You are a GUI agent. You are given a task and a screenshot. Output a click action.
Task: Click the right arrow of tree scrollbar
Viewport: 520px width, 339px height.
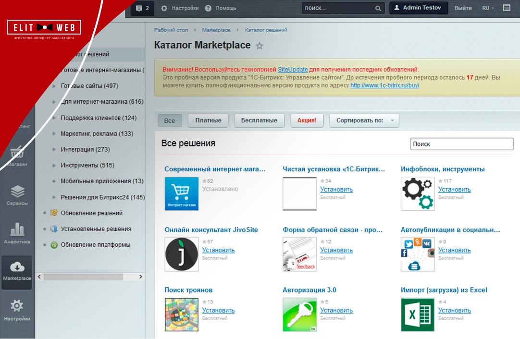coord(141,277)
